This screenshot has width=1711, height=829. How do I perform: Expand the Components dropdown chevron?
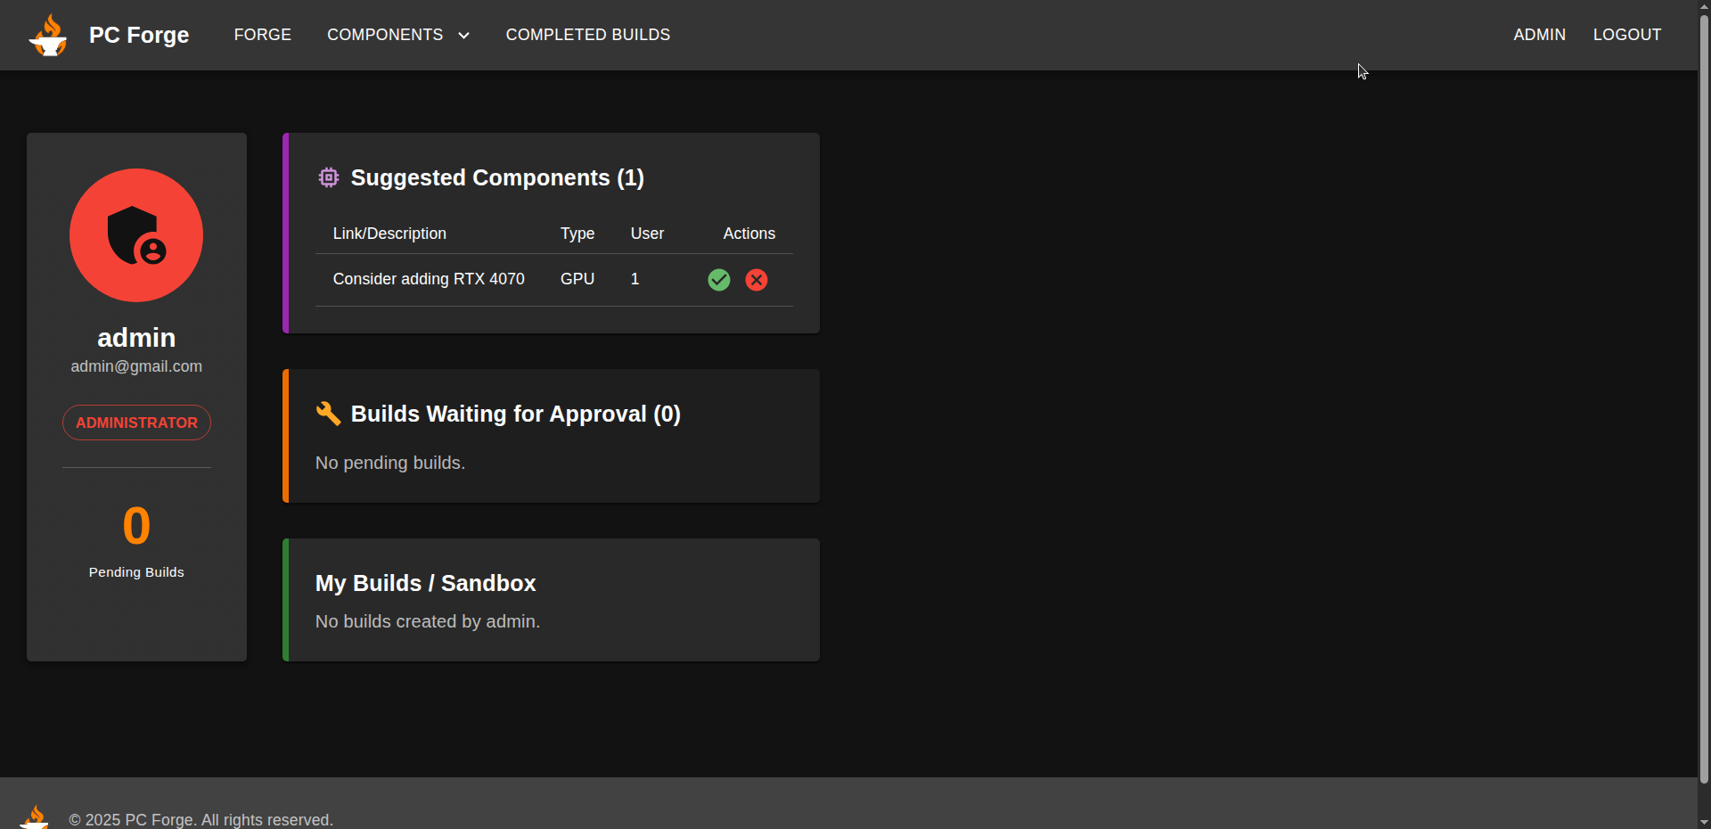(463, 36)
